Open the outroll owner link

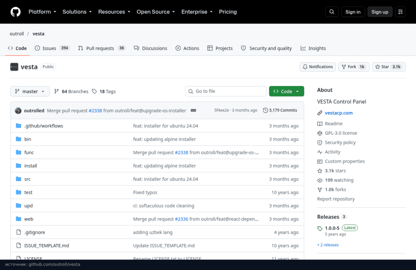point(17,34)
